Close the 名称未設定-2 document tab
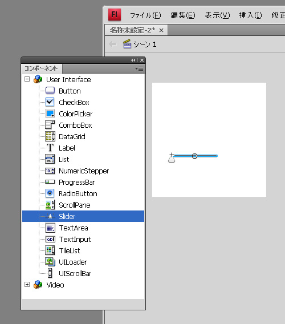The image size is (285, 324). [x=161, y=31]
